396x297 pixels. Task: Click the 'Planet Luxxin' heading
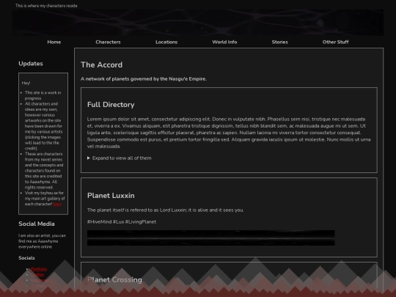111,196
